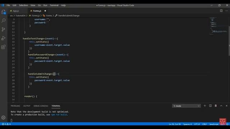Kill the terminal with trash icon
Image resolution: width=230 pixels, height=129 pixels.
[x=216, y=106]
